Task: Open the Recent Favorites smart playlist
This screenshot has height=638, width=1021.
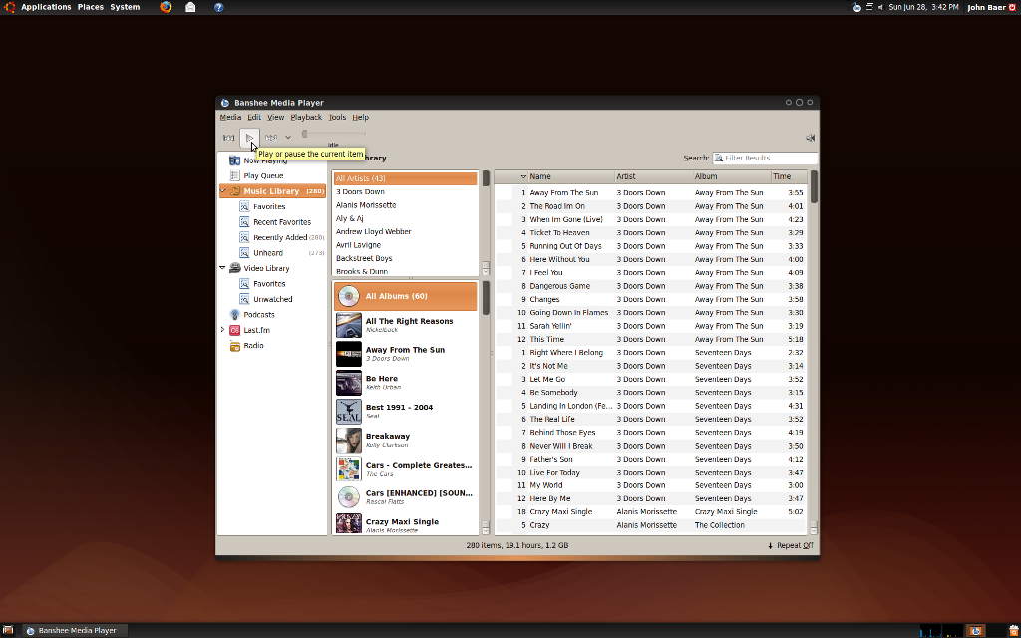Action: click(282, 222)
